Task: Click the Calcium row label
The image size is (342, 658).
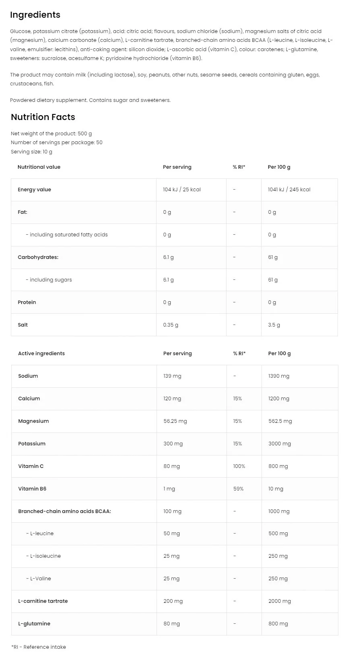Action: pyautogui.click(x=29, y=399)
